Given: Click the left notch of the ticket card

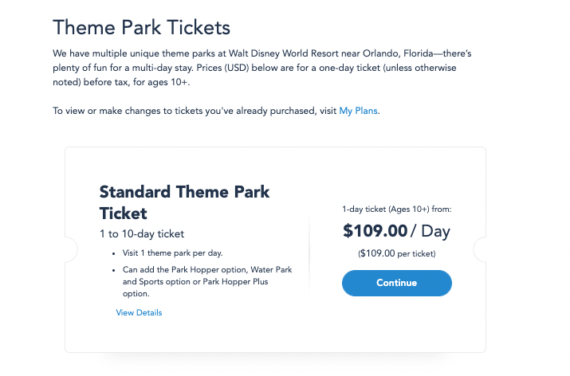Looking at the screenshot, I should [71, 250].
